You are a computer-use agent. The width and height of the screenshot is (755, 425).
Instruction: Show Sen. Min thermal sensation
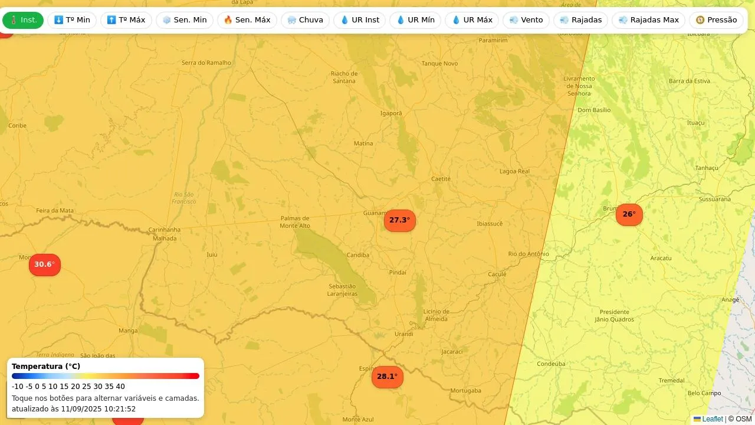click(184, 20)
